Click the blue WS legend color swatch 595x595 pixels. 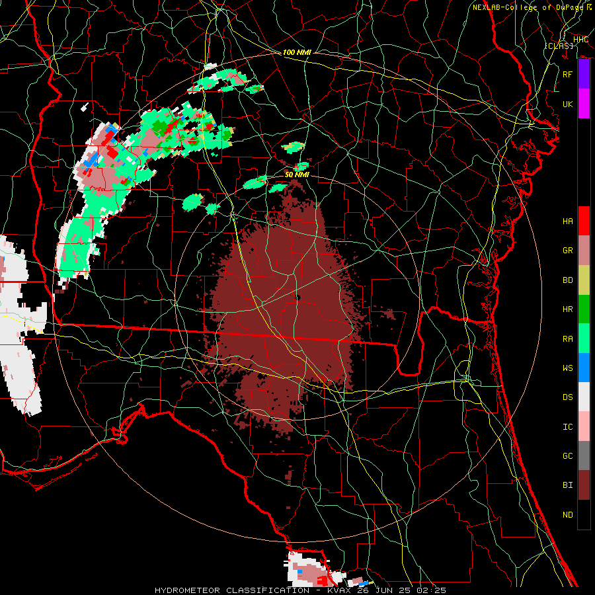(x=584, y=368)
